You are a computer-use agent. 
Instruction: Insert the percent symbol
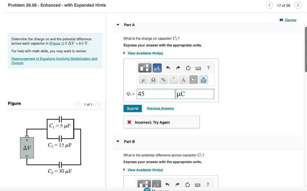click(163, 80)
